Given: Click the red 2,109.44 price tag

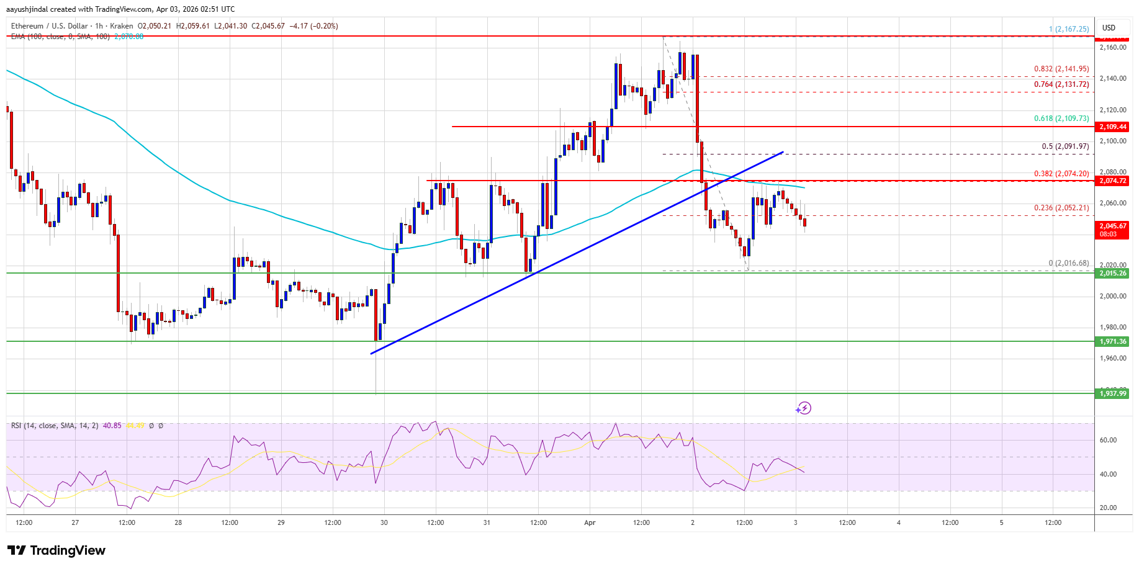Looking at the screenshot, I should 1112,127.
